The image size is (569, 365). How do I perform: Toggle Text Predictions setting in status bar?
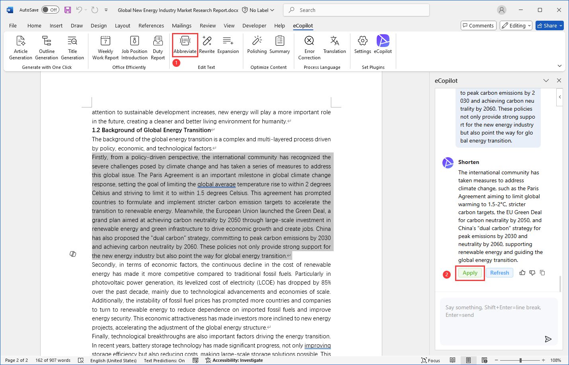click(x=164, y=361)
